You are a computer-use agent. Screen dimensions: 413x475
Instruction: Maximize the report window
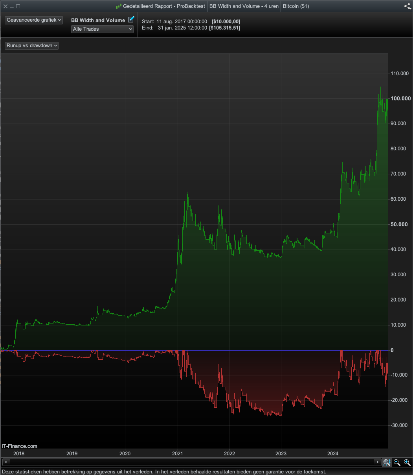tap(18, 7)
